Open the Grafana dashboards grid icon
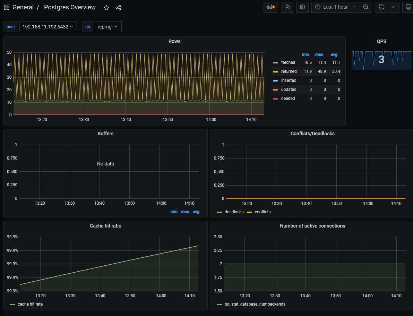The image size is (413, 316). point(6,7)
